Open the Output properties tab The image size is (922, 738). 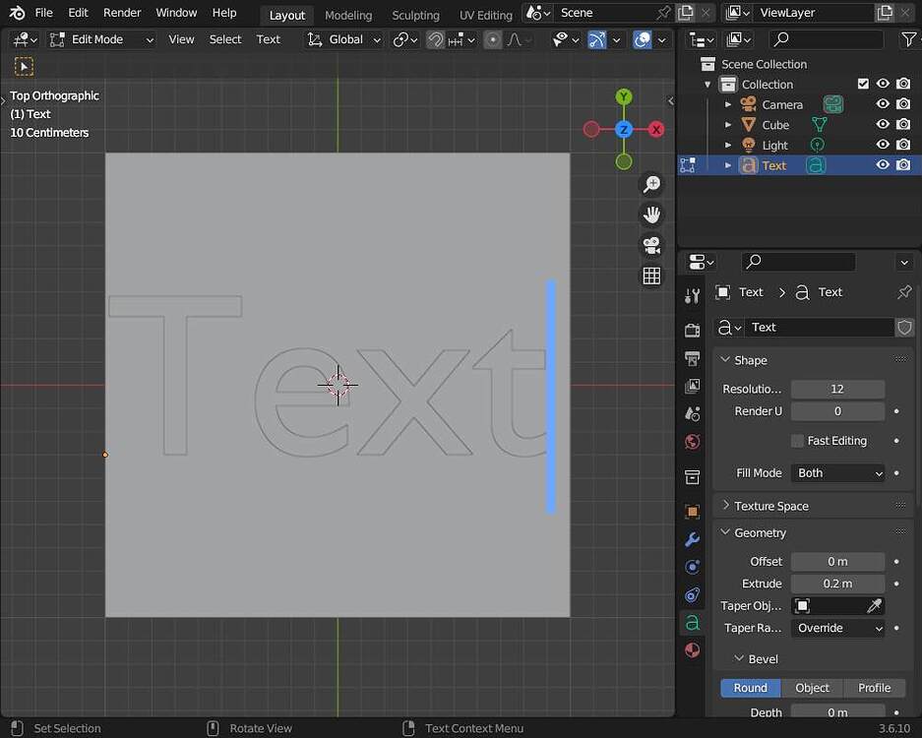(692, 357)
